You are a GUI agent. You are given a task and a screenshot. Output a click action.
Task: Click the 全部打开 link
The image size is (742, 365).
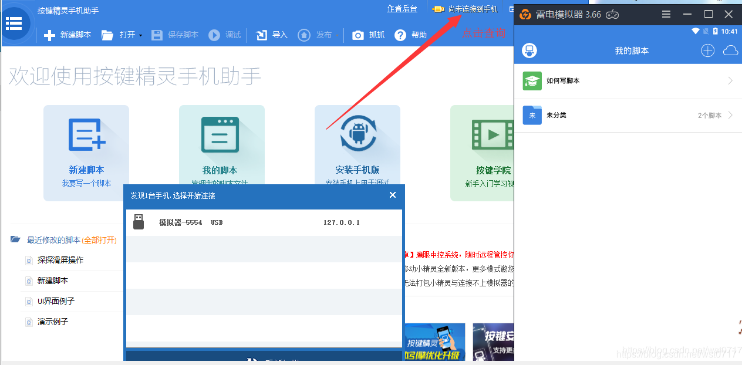99,240
